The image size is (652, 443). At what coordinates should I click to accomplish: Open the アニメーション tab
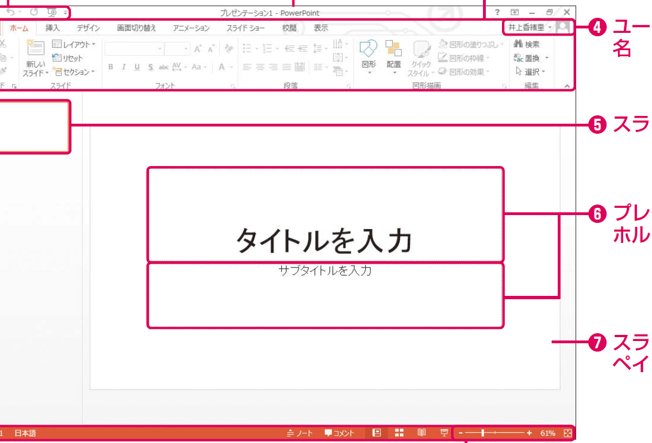coord(191,28)
